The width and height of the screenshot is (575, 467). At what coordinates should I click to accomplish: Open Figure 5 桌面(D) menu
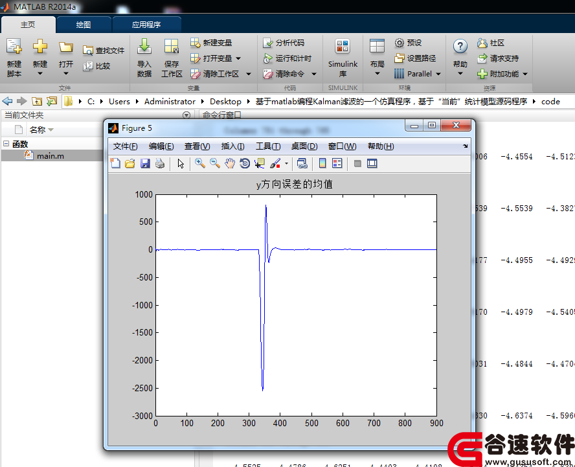304,146
